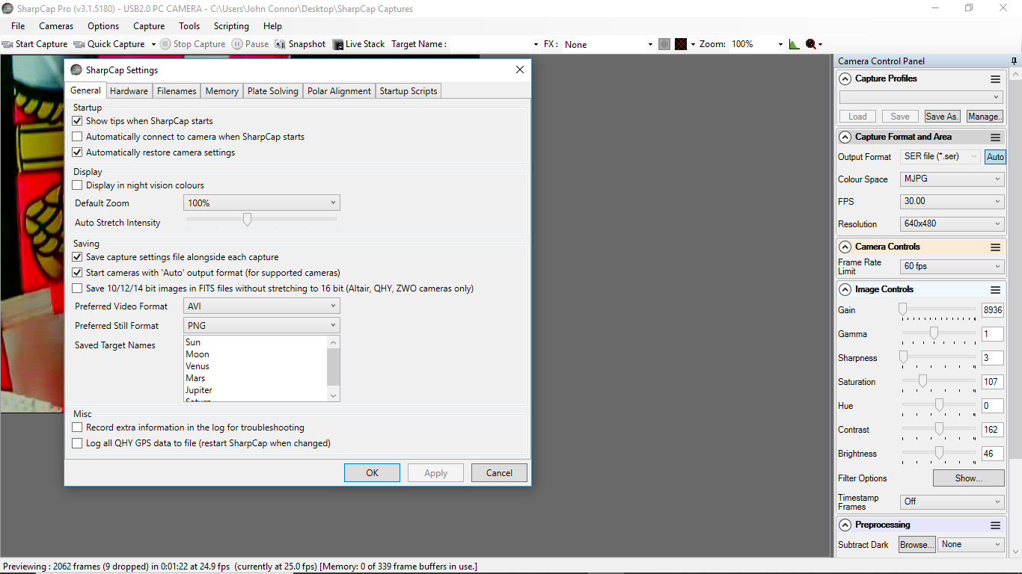Show the image histogram icon

[x=795, y=44]
